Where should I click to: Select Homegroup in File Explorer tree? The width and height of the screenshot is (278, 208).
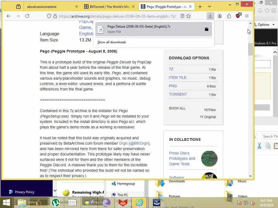[126, 184]
